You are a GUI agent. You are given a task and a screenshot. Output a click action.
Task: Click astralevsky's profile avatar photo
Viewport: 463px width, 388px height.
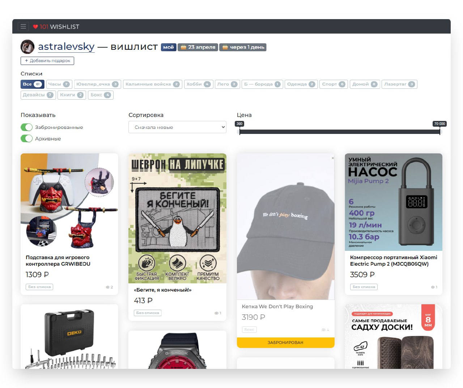click(x=27, y=47)
